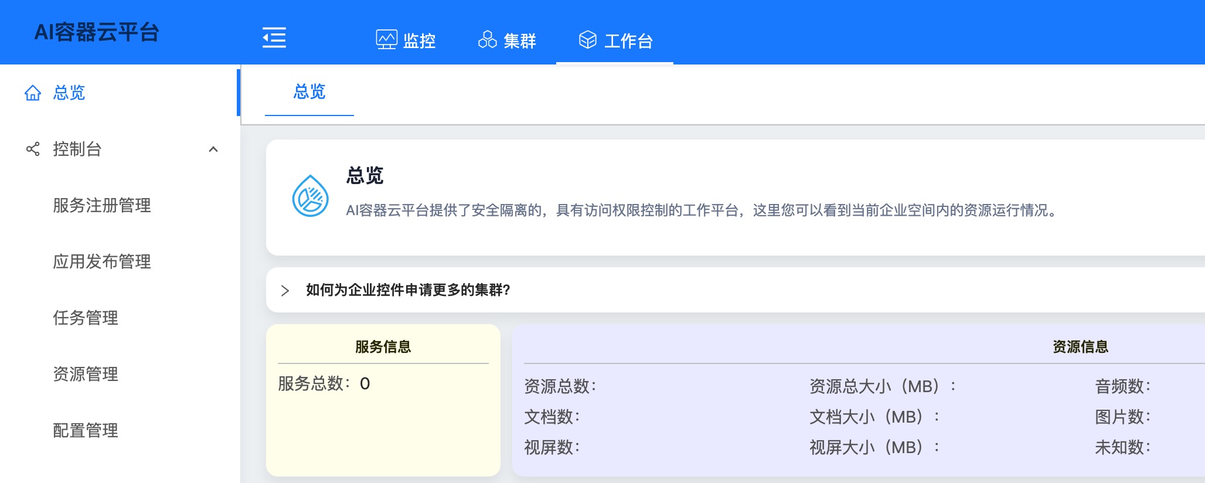The height and width of the screenshot is (483, 1205).
Task: Select the 总览 content tab
Action: click(x=309, y=91)
